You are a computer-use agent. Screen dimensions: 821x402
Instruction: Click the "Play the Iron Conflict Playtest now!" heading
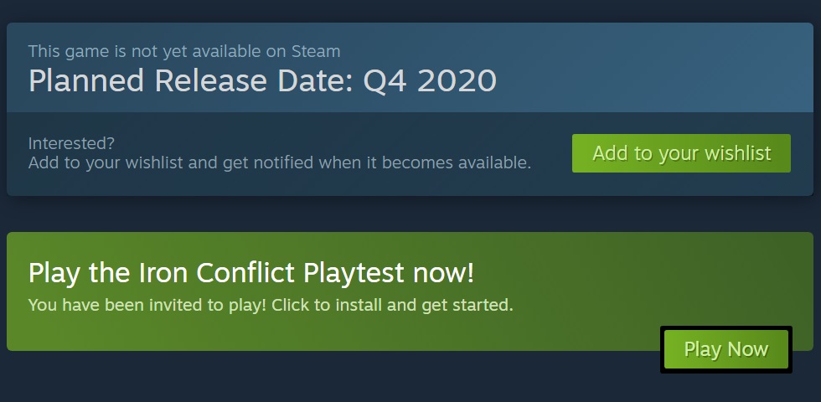(x=251, y=272)
